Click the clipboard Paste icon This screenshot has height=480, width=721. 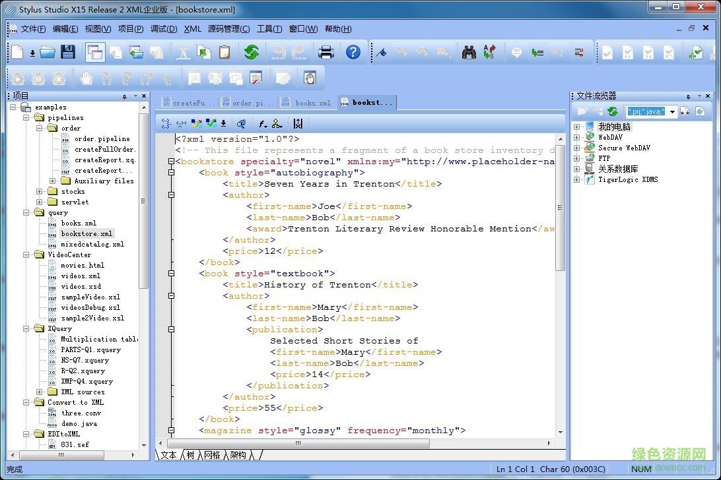pyautogui.click(x=224, y=53)
